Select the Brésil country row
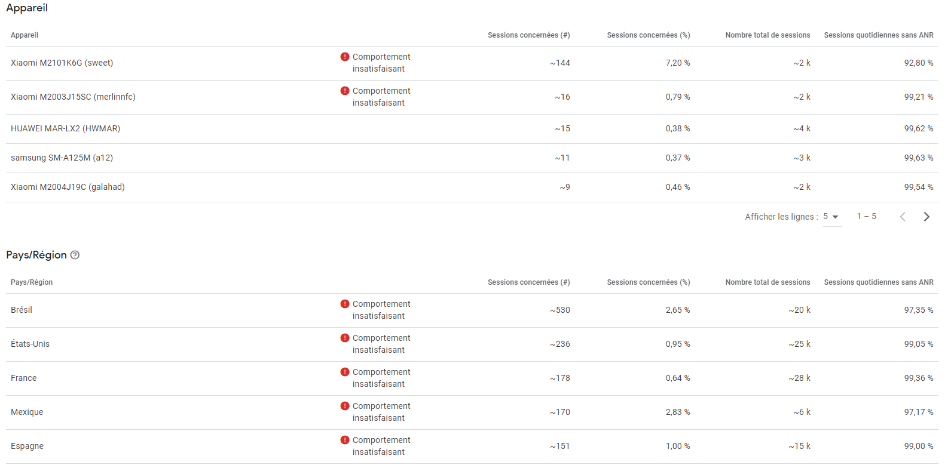The height and width of the screenshot is (468, 948). [22, 310]
